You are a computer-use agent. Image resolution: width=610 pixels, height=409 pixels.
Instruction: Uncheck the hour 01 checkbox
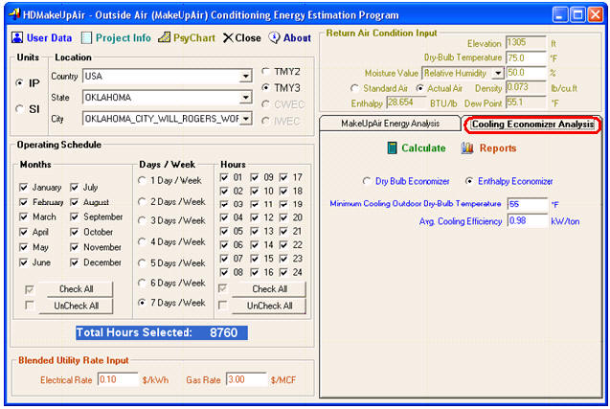(224, 177)
